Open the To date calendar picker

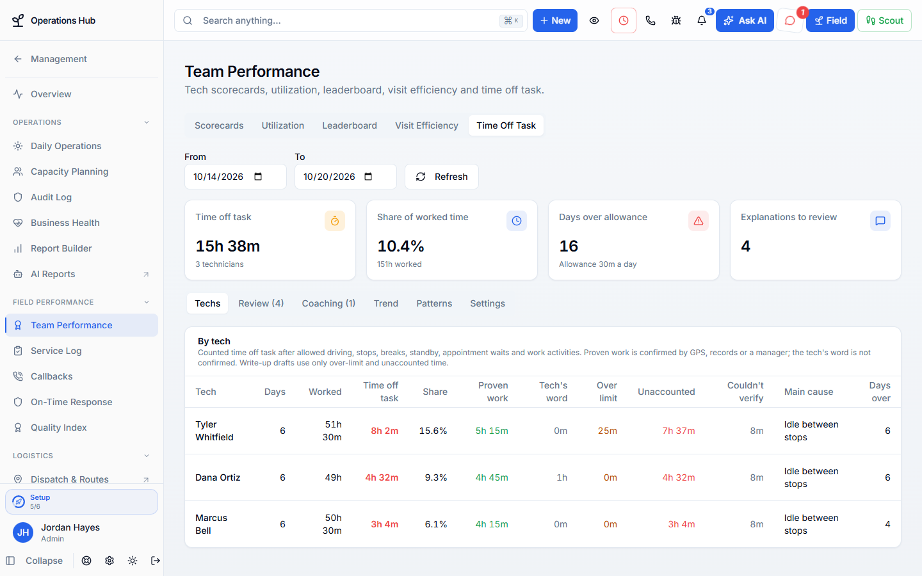tap(368, 177)
